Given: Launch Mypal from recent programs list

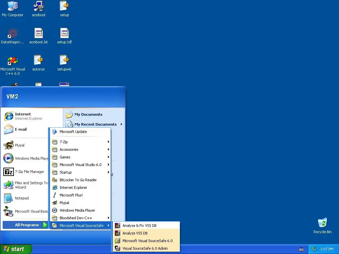Looking at the screenshot, I should click(25, 145).
